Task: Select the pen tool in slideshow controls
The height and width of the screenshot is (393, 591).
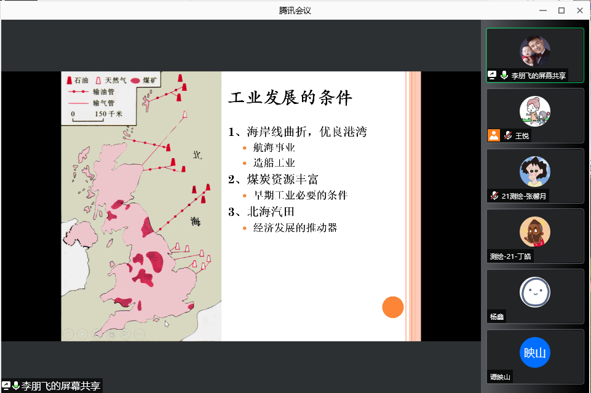Action: tap(97, 334)
